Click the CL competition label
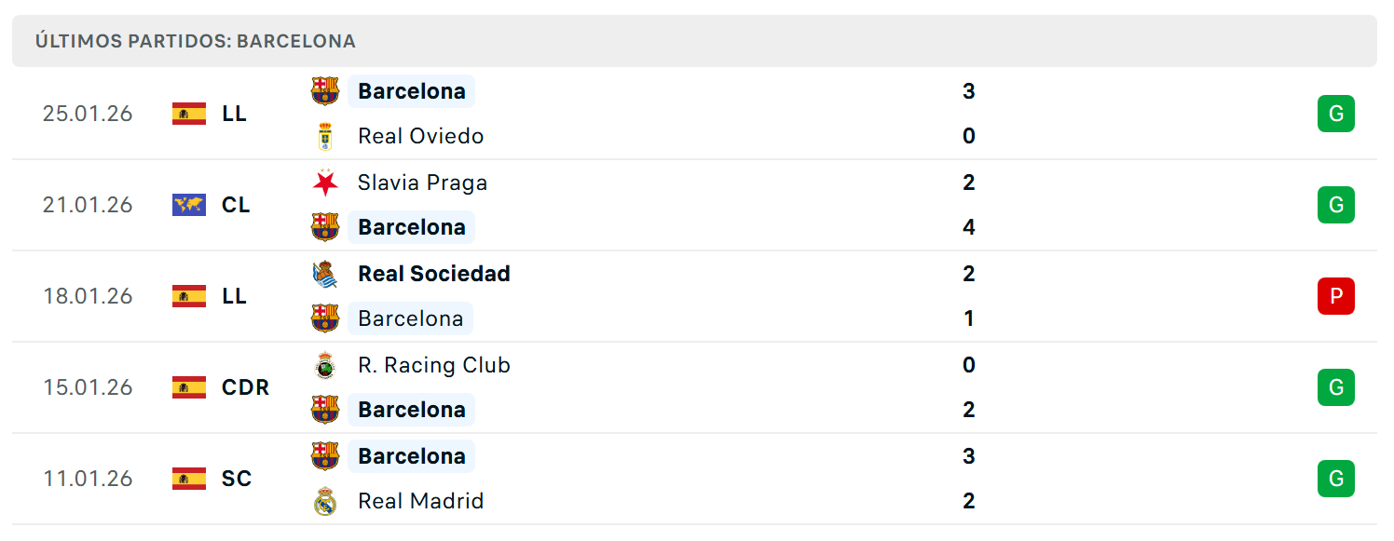 236,205
